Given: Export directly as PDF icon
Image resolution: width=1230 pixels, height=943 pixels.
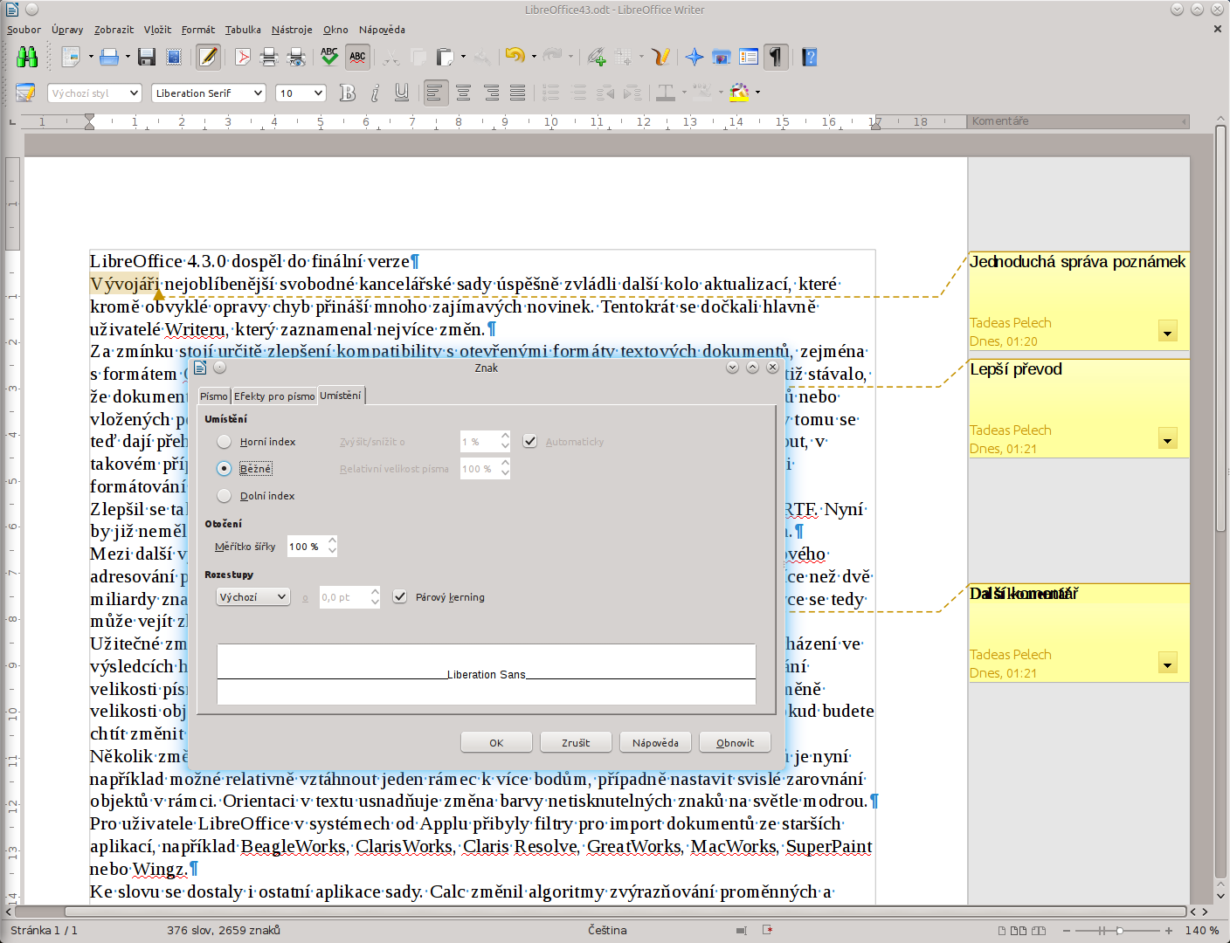Looking at the screenshot, I should 243,58.
